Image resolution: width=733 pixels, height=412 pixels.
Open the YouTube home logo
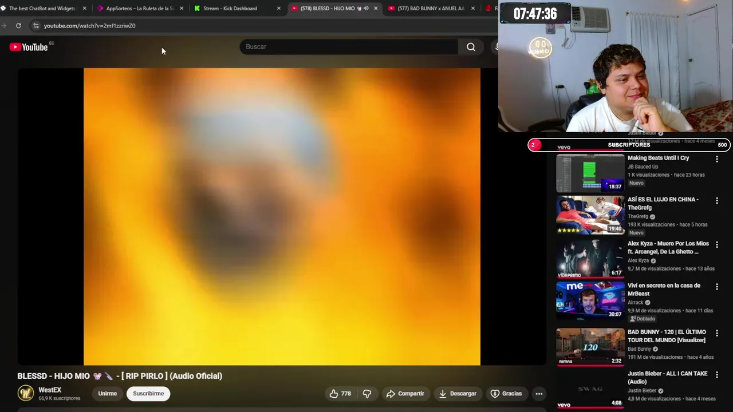pos(29,47)
